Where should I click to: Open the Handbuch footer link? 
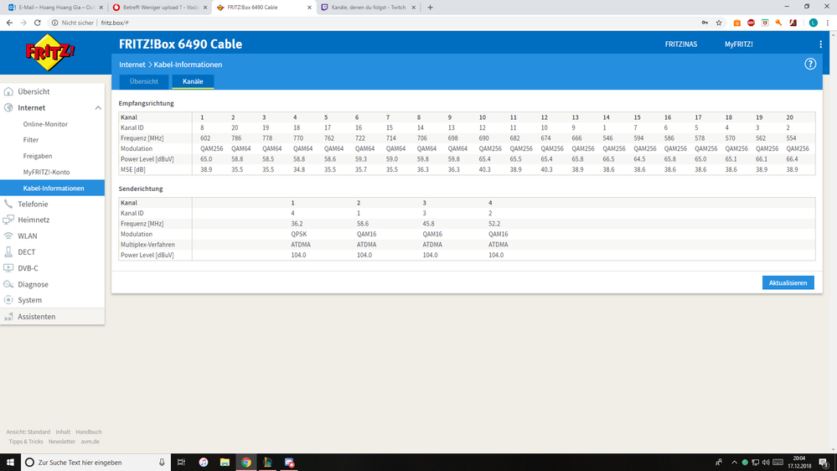click(89, 432)
